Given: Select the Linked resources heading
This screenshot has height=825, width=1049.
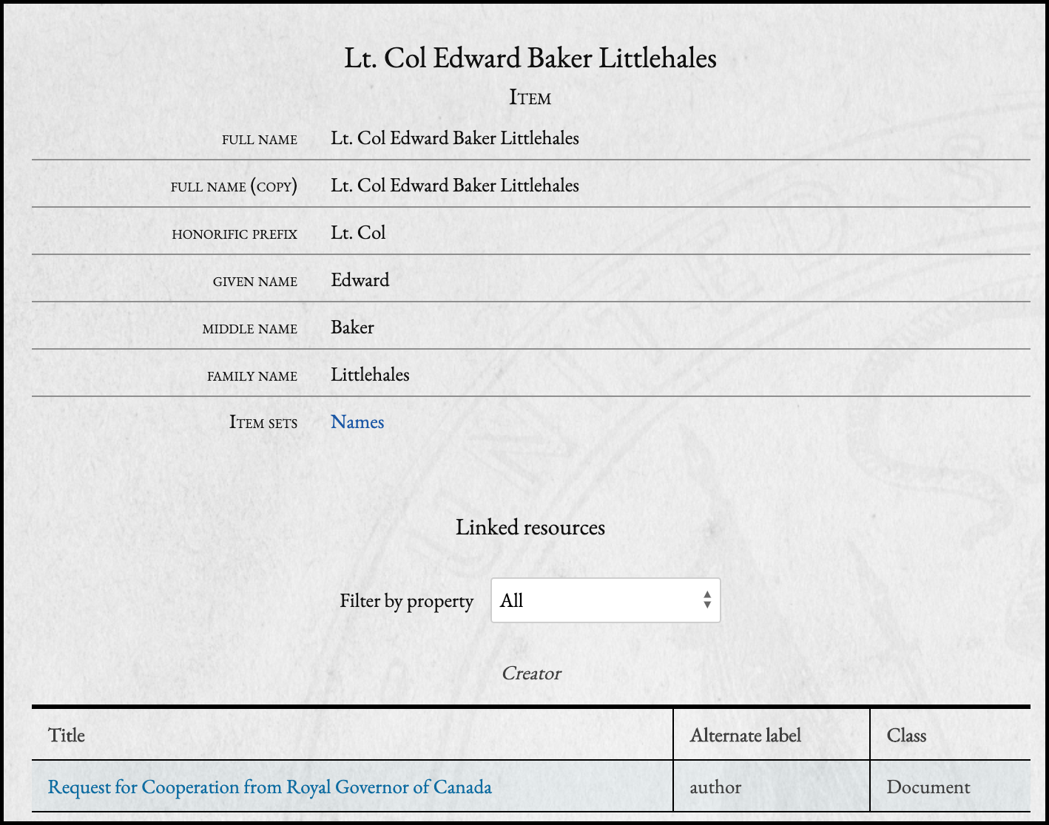Looking at the screenshot, I should [532, 527].
